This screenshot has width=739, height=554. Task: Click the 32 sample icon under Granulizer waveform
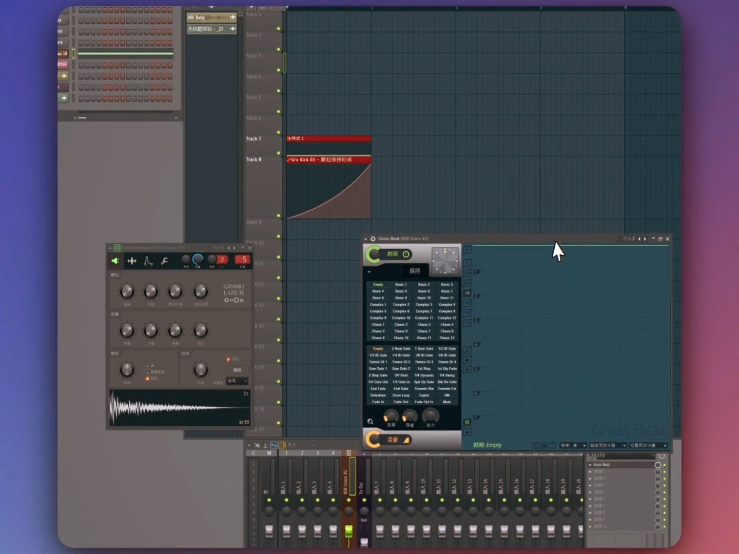click(244, 422)
